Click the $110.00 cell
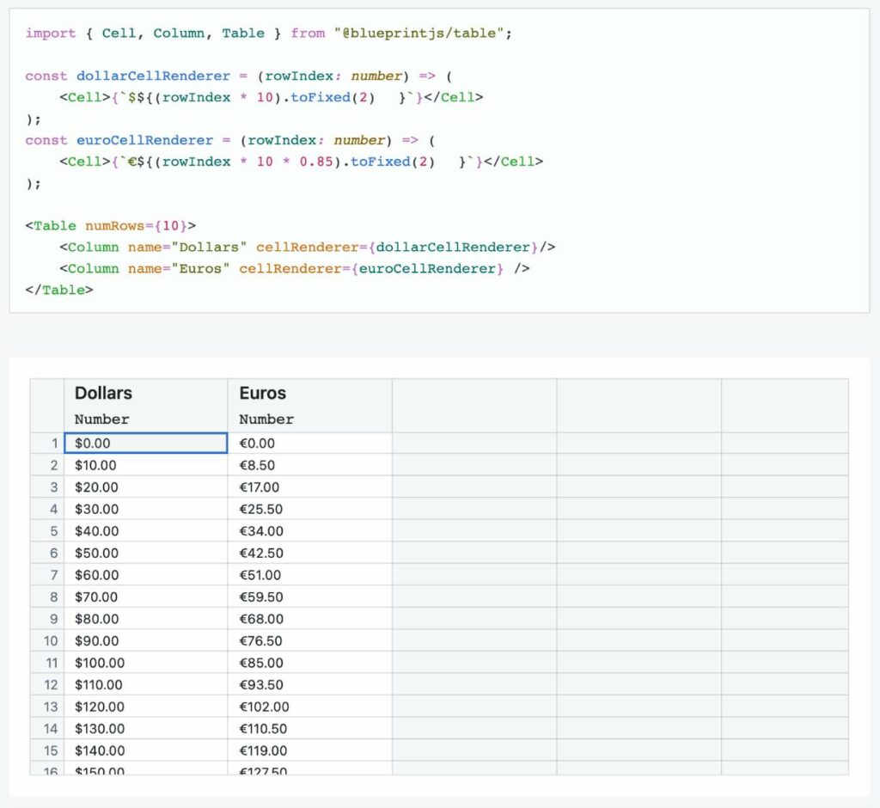 click(x=146, y=684)
